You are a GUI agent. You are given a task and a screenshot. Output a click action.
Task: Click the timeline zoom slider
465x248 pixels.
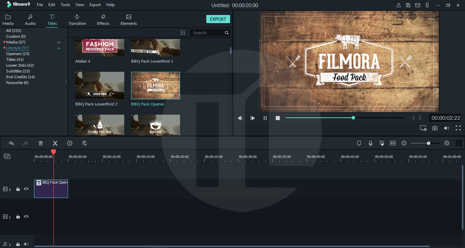(x=426, y=143)
